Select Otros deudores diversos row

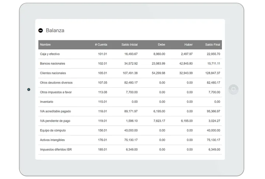56,83
